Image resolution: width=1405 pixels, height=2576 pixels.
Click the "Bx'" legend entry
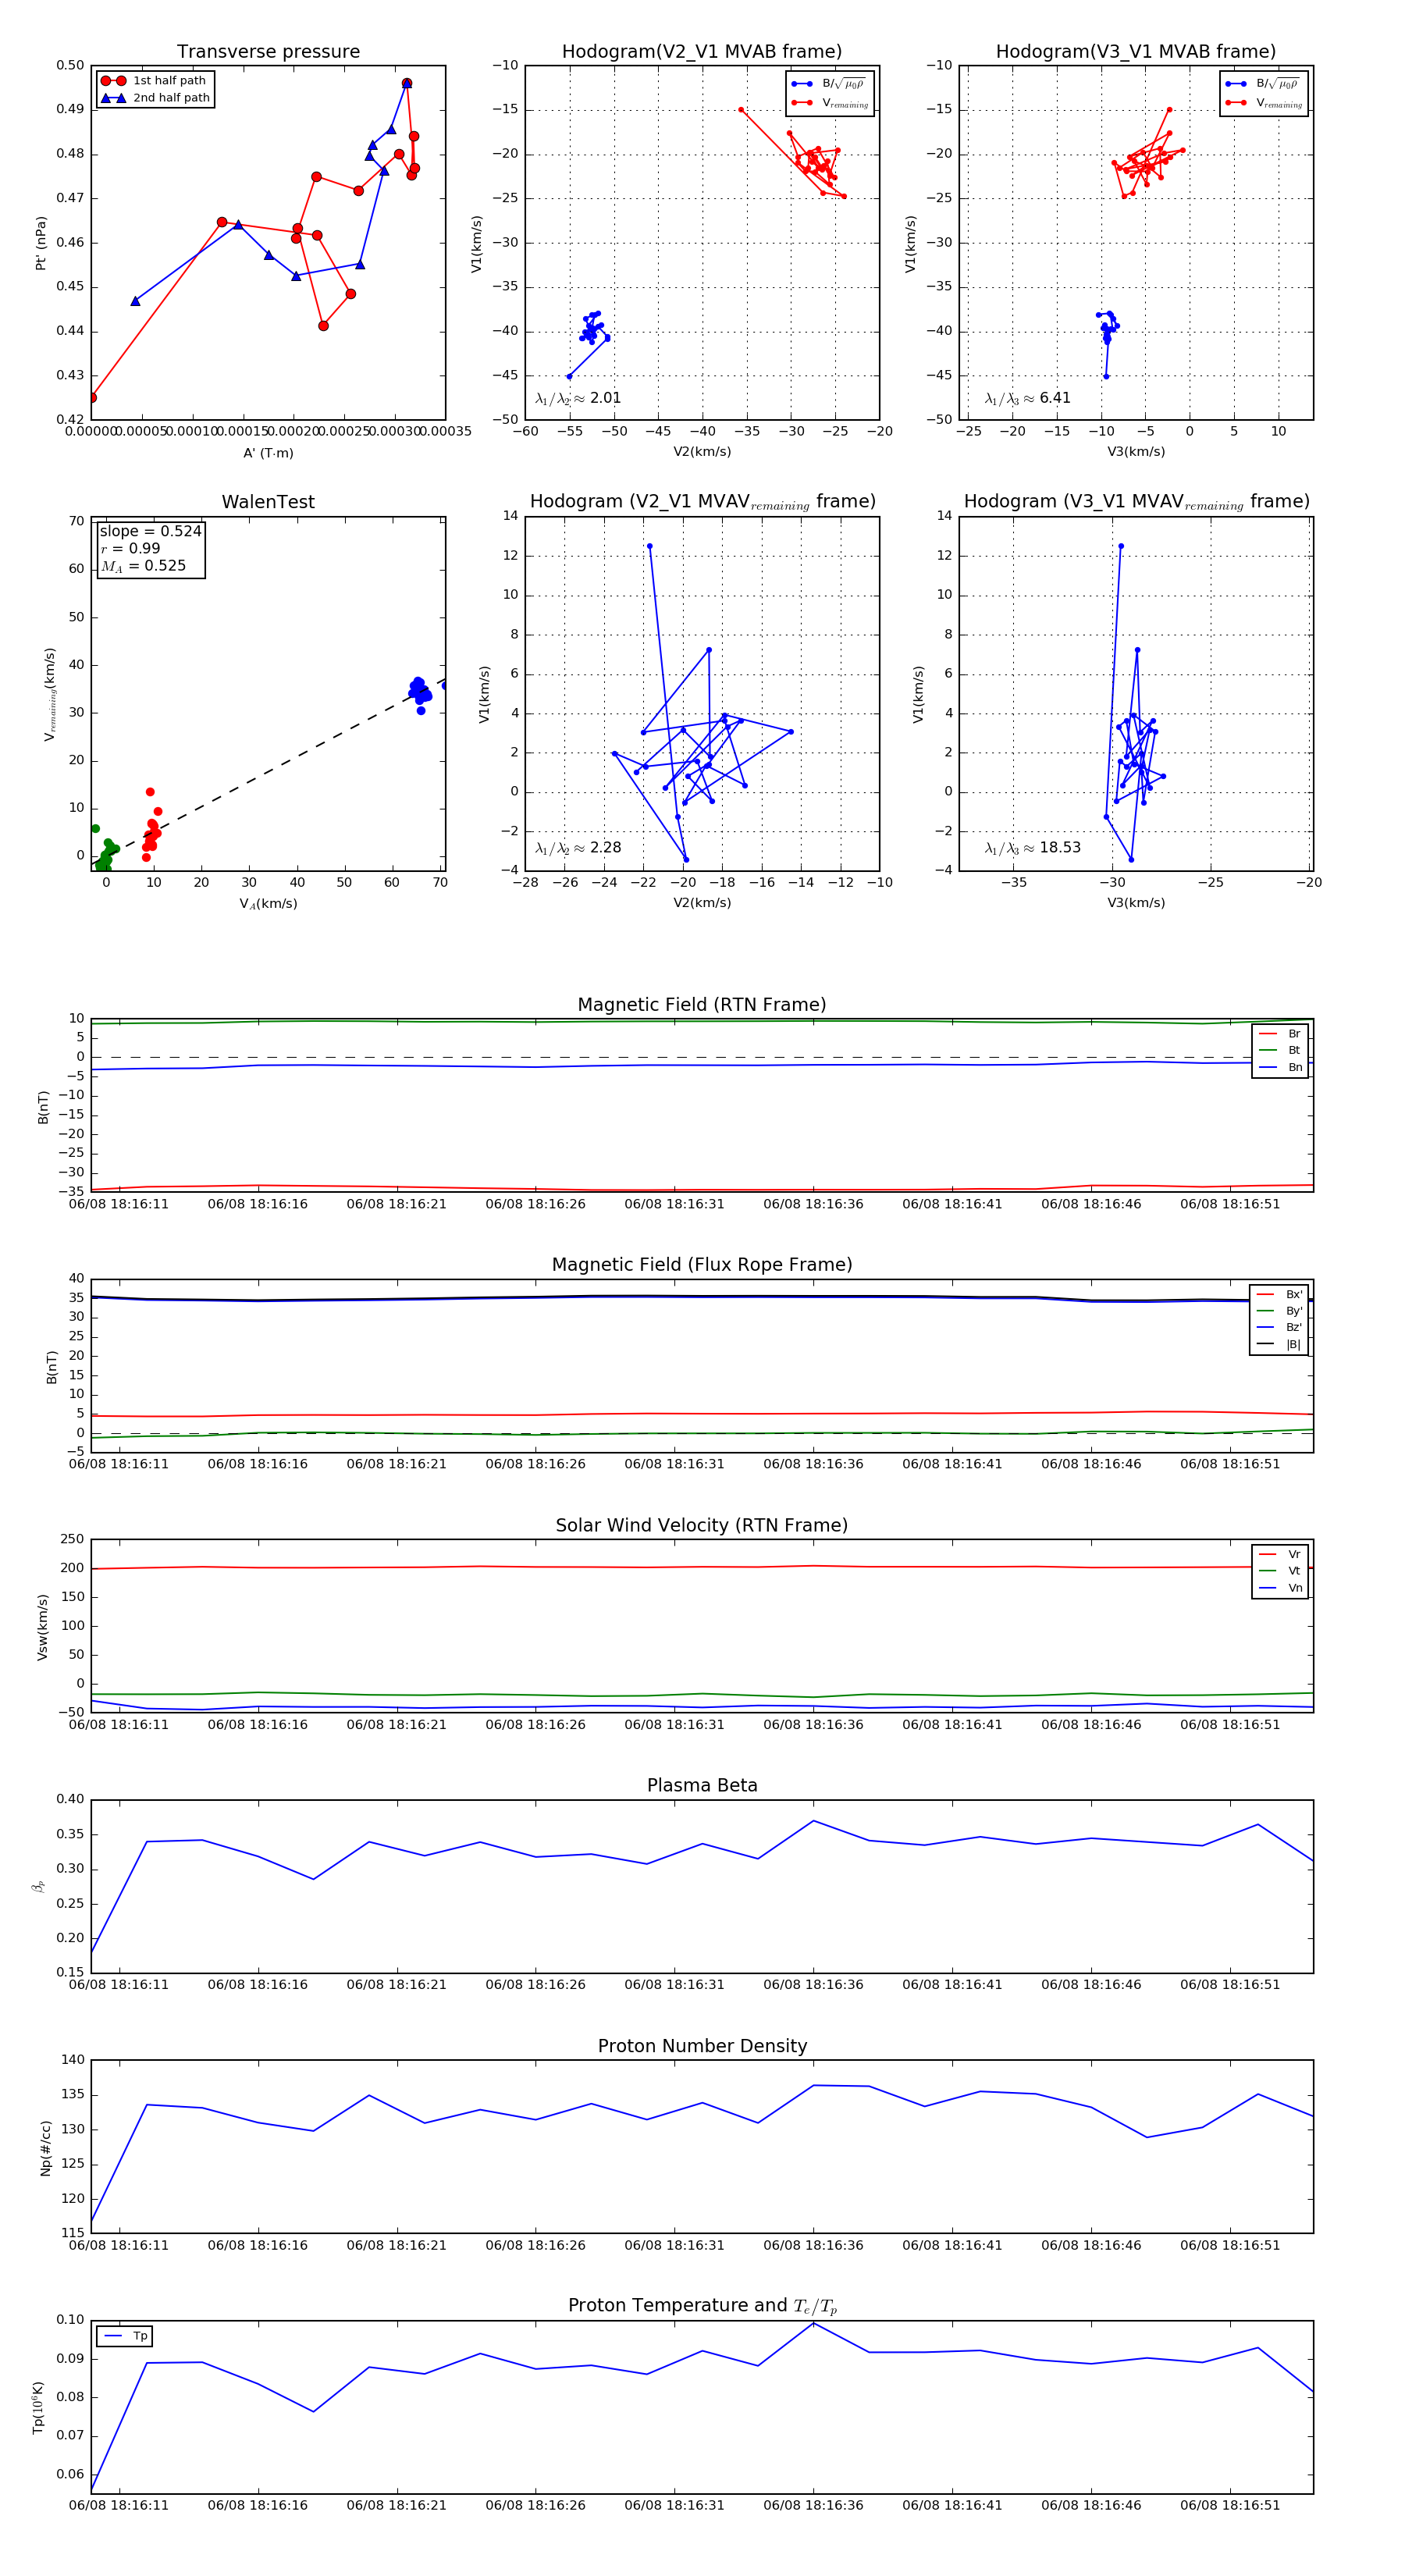click(1279, 1295)
